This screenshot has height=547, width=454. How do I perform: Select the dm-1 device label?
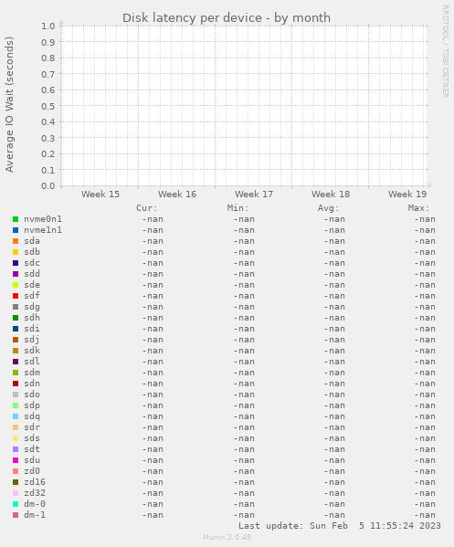coord(35,515)
